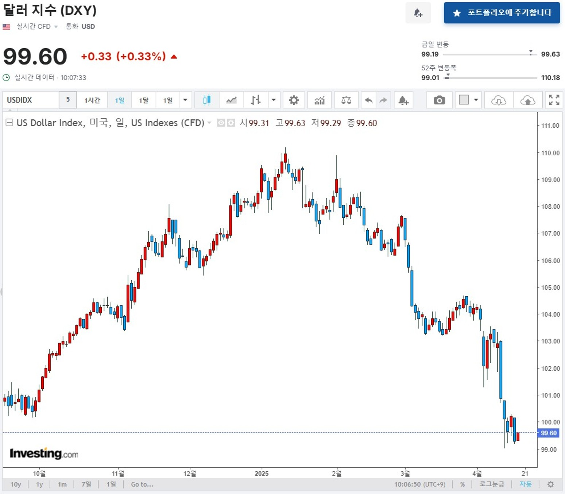
Task: Click the compare scales icon
Action: pyautogui.click(x=346, y=100)
